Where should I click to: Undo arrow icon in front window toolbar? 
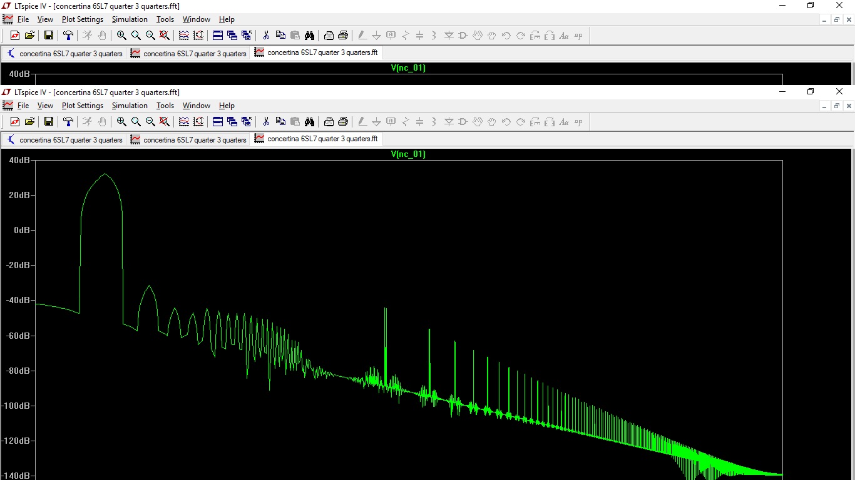click(x=506, y=122)
